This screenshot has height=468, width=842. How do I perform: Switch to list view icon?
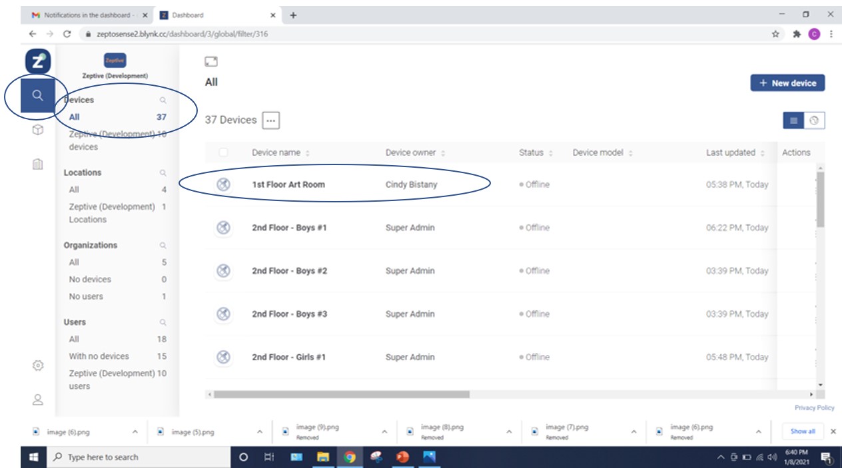(x=793, y=120)
